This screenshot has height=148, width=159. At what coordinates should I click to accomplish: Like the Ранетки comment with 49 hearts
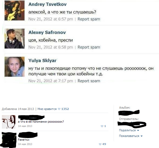[100, 144]
